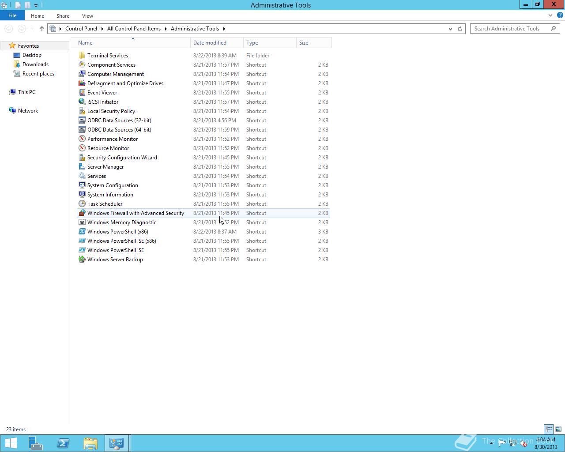Select the Task Scheduler clock icon
This screenshot has width=565, height=452.
click(x=82, y=203)
